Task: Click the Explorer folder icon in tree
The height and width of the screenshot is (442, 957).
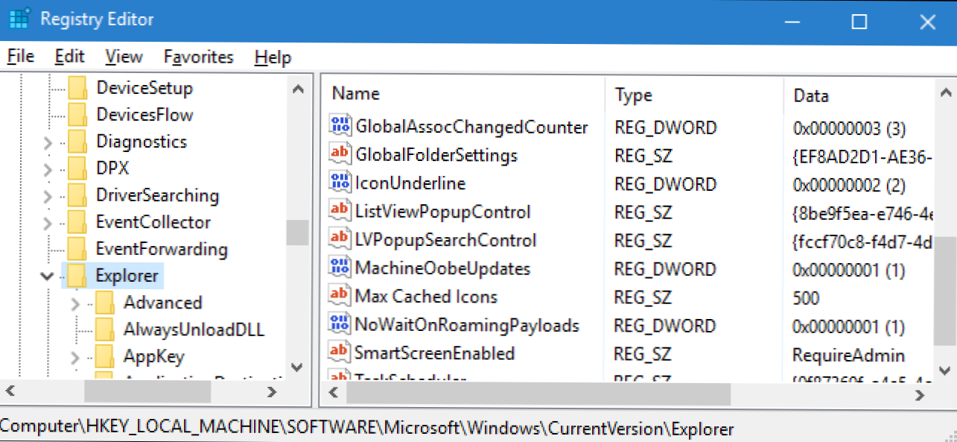Action: (x=77, y=276)
